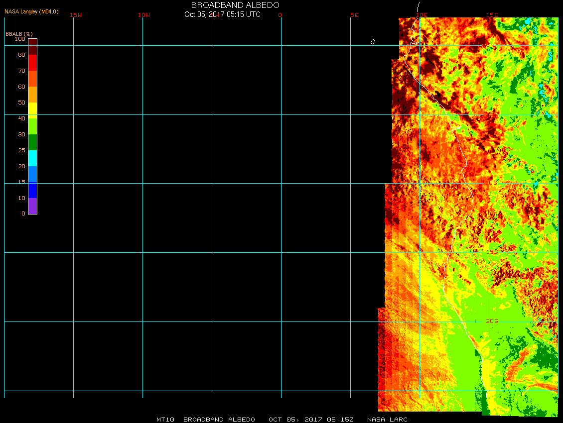Click the legend value "20"
The width and height of the screenshot is (563, 423).
22,166
